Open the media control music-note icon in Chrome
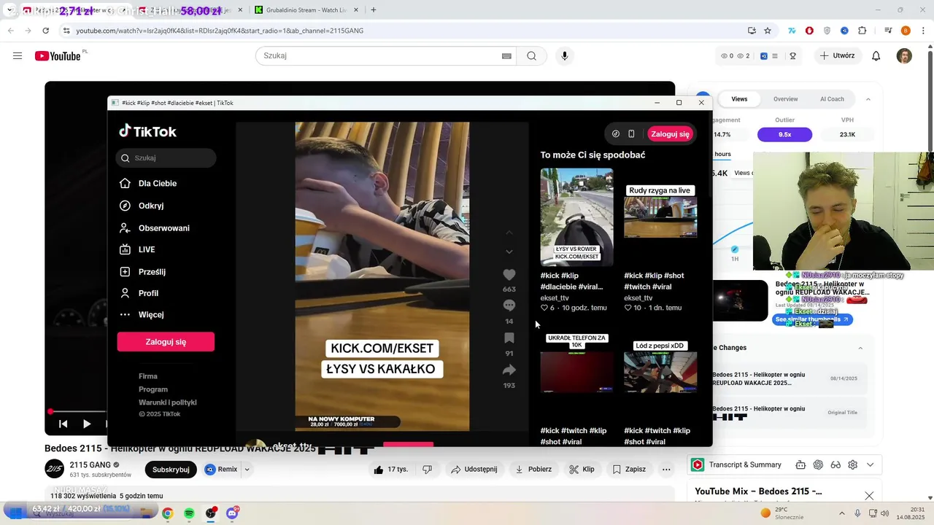This screenshot has width=934, height=525. [888, 31]
